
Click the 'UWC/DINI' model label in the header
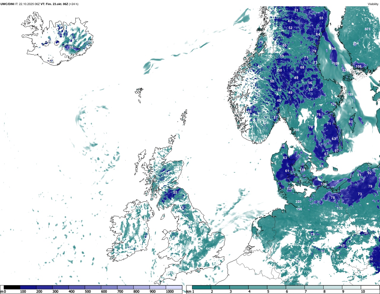[x=7, y=4]
